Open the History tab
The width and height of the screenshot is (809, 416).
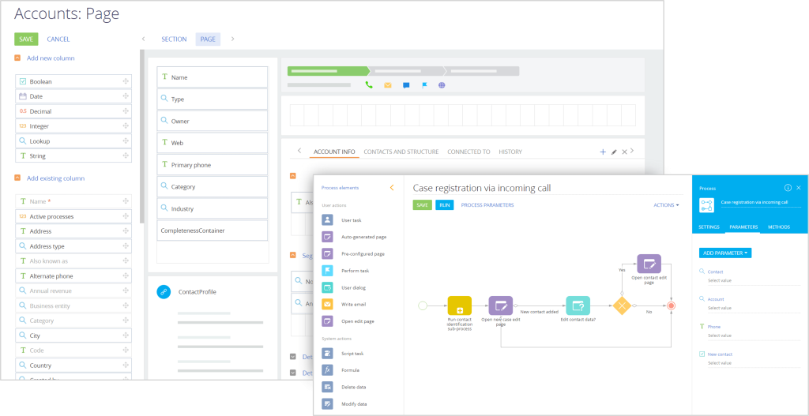(510, 152)
